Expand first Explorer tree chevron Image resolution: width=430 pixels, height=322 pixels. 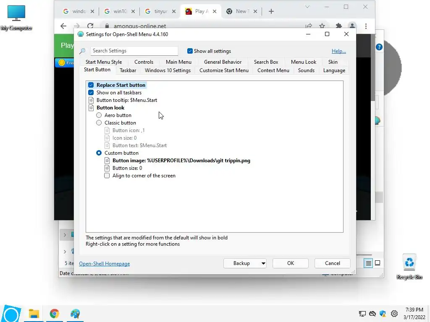coord(65,235)
